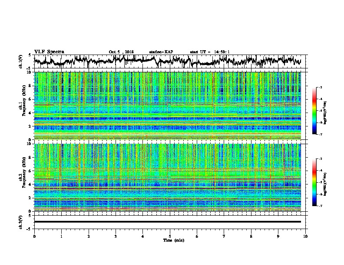Click the time axis tick label "6"
This screenshot has height=265, width=344.
197,236
